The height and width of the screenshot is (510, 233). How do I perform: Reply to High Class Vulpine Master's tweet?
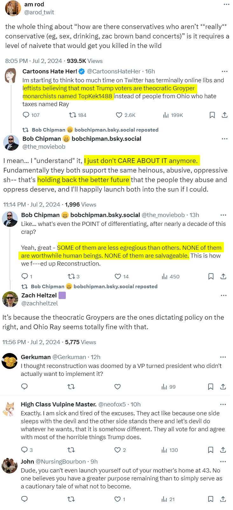[24, 450]
